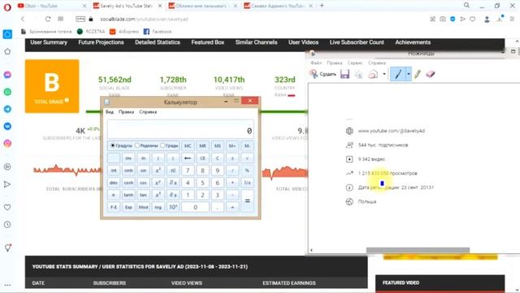The image size is (520, 293).
Task: Click digit 7 in Calculator
Action: (x=188, y=170)
